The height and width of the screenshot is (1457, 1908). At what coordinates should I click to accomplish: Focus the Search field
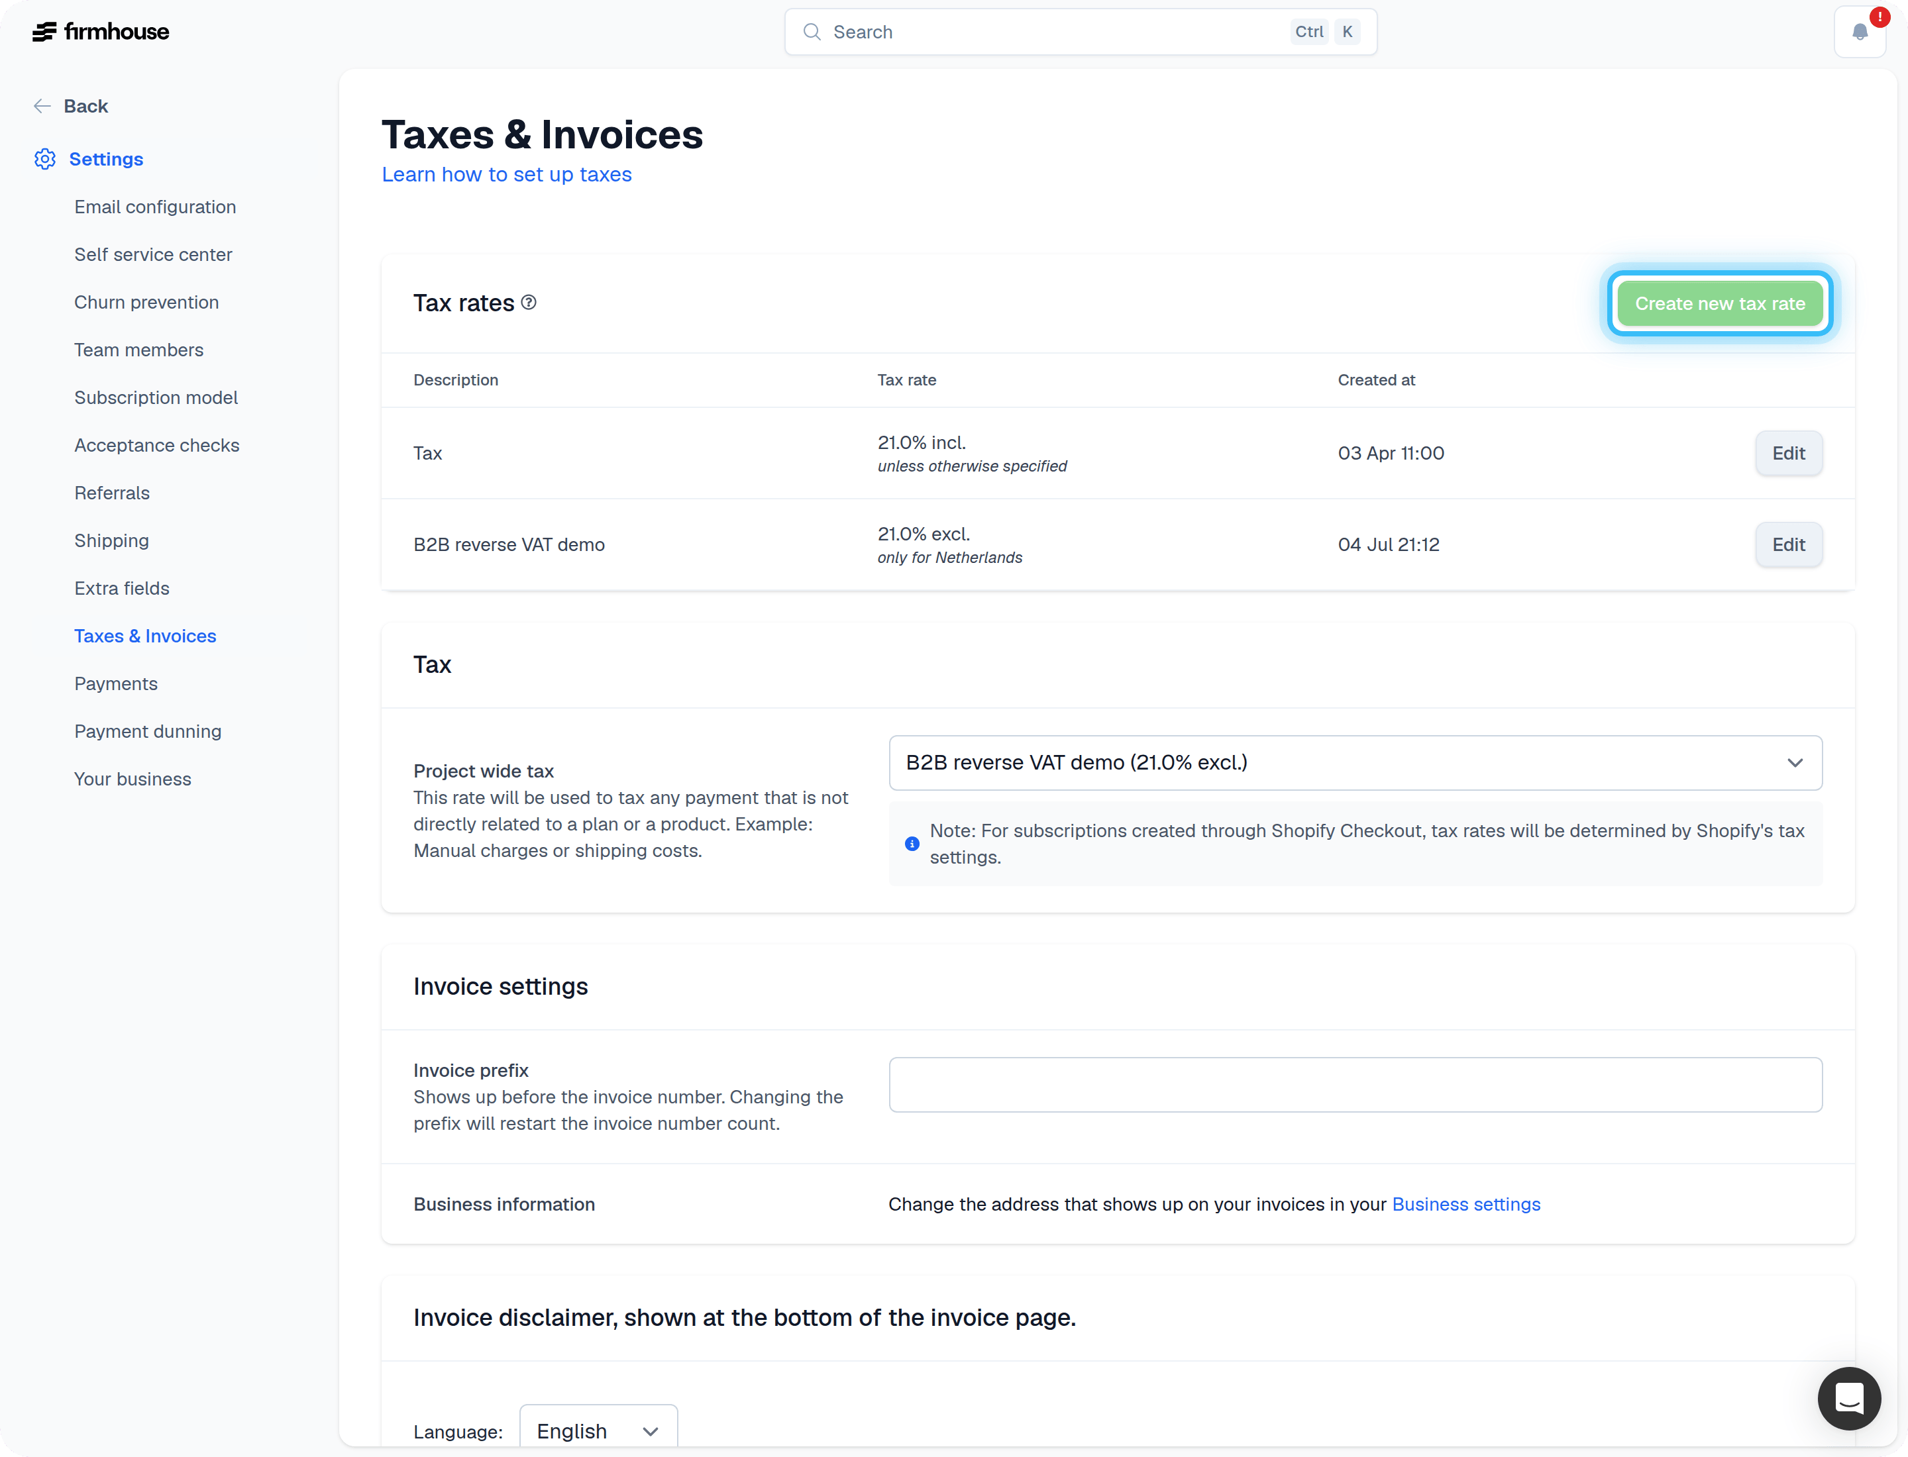[1081, 32]
